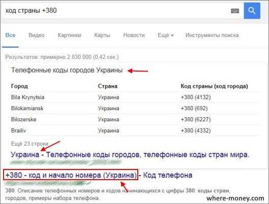
Task: Click the Bilozerske city row
Action: 135,119
